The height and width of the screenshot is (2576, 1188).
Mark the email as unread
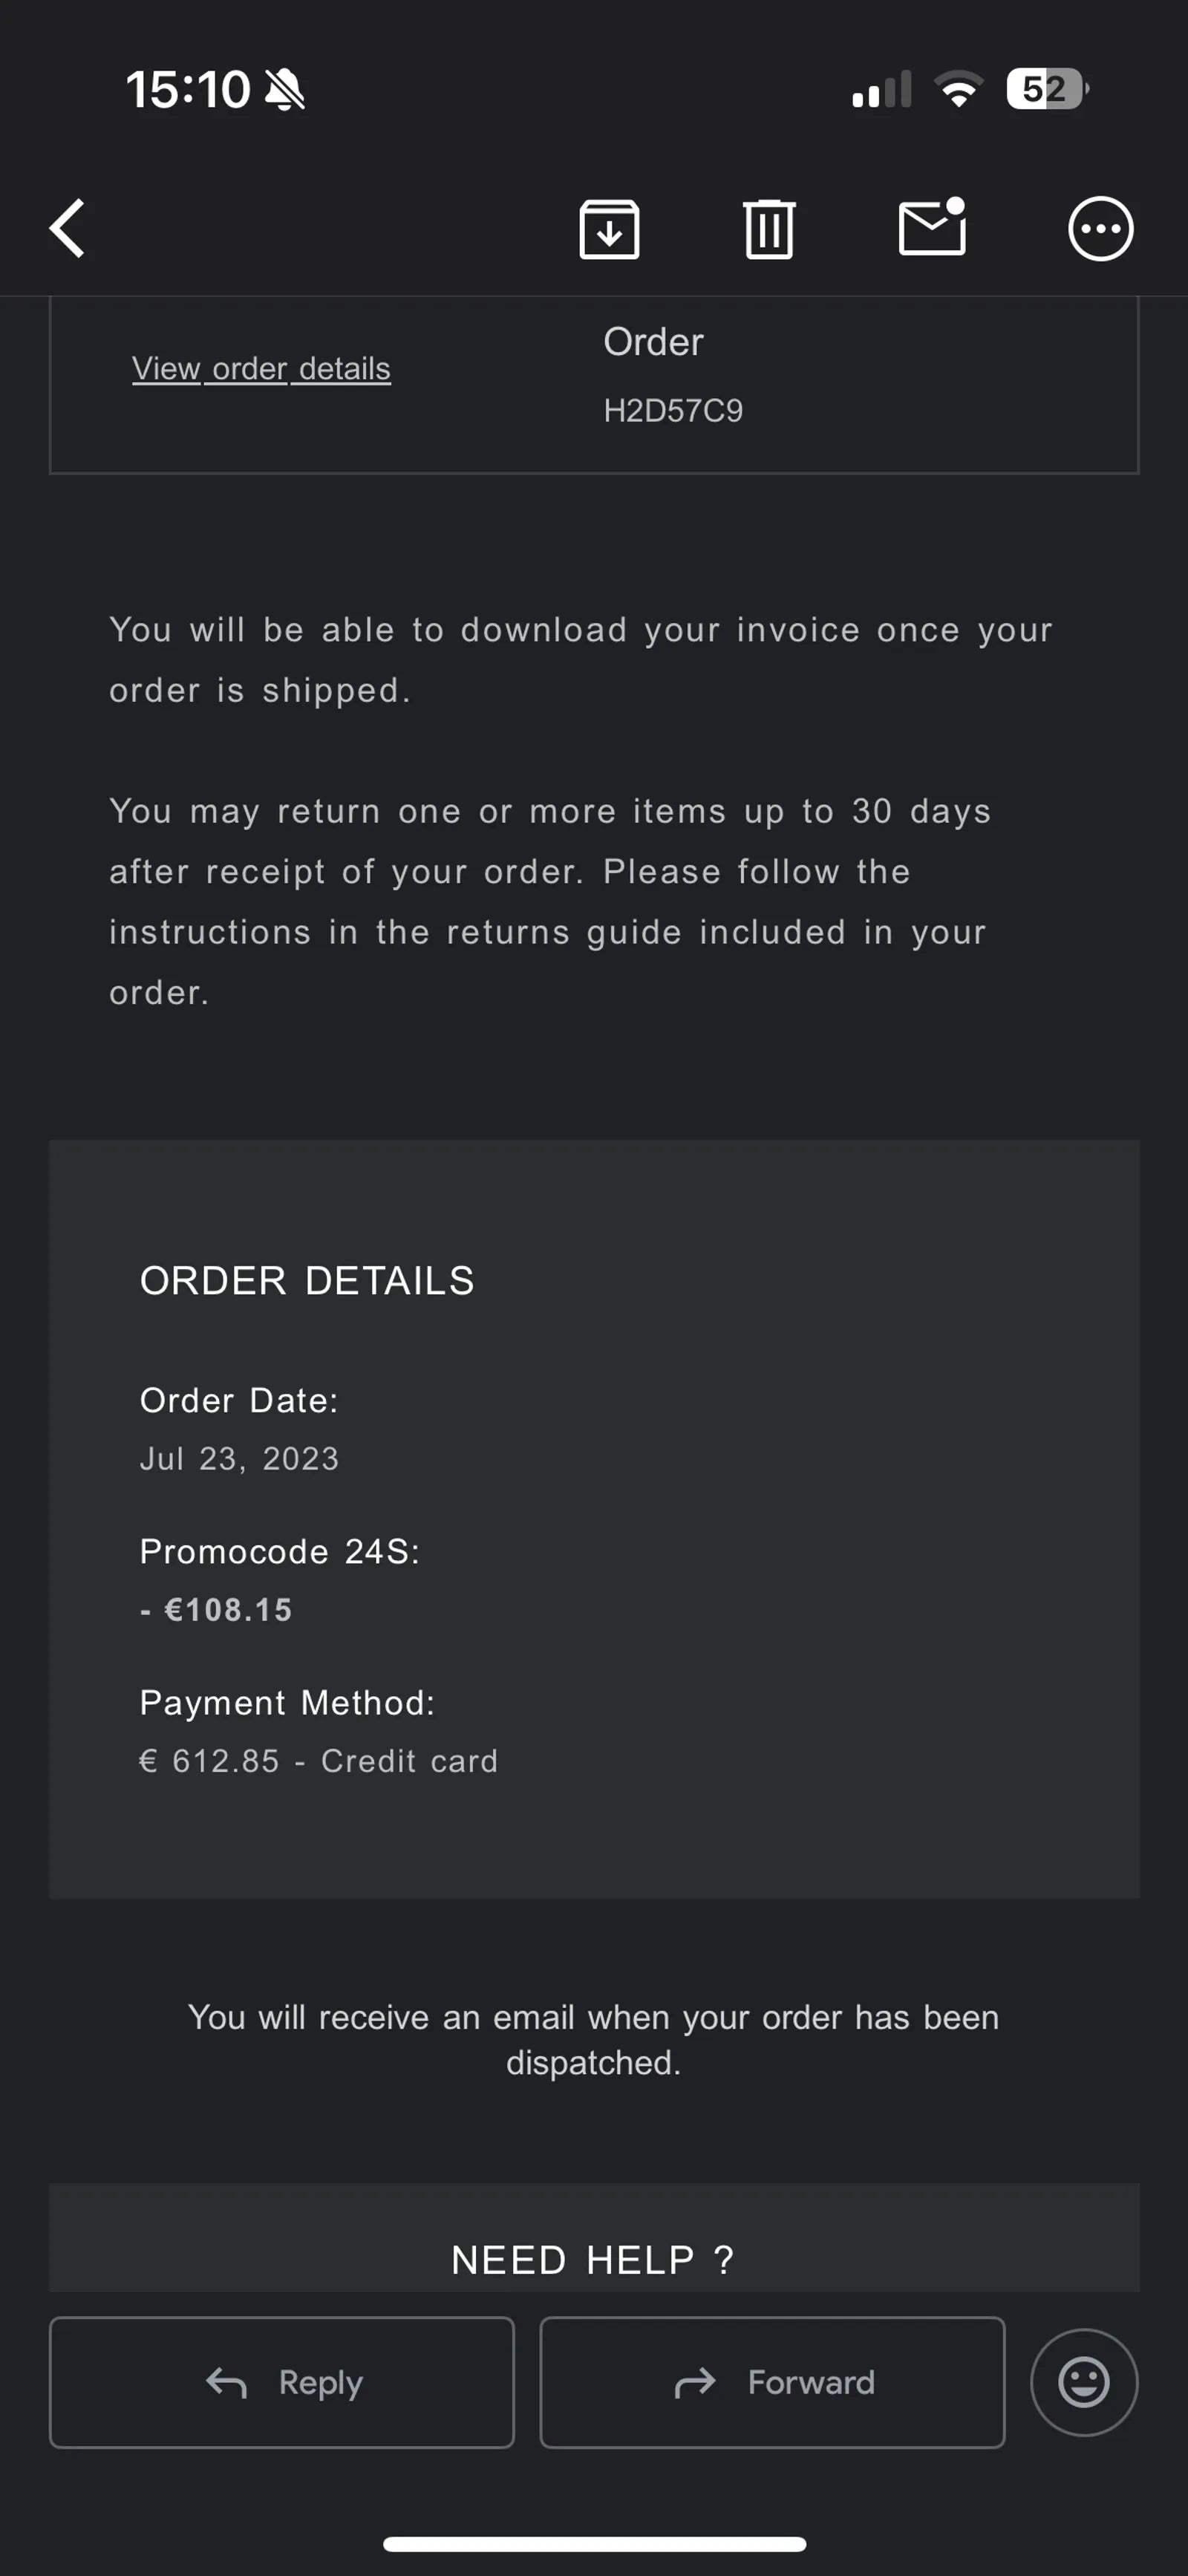(x=932, y=228)
